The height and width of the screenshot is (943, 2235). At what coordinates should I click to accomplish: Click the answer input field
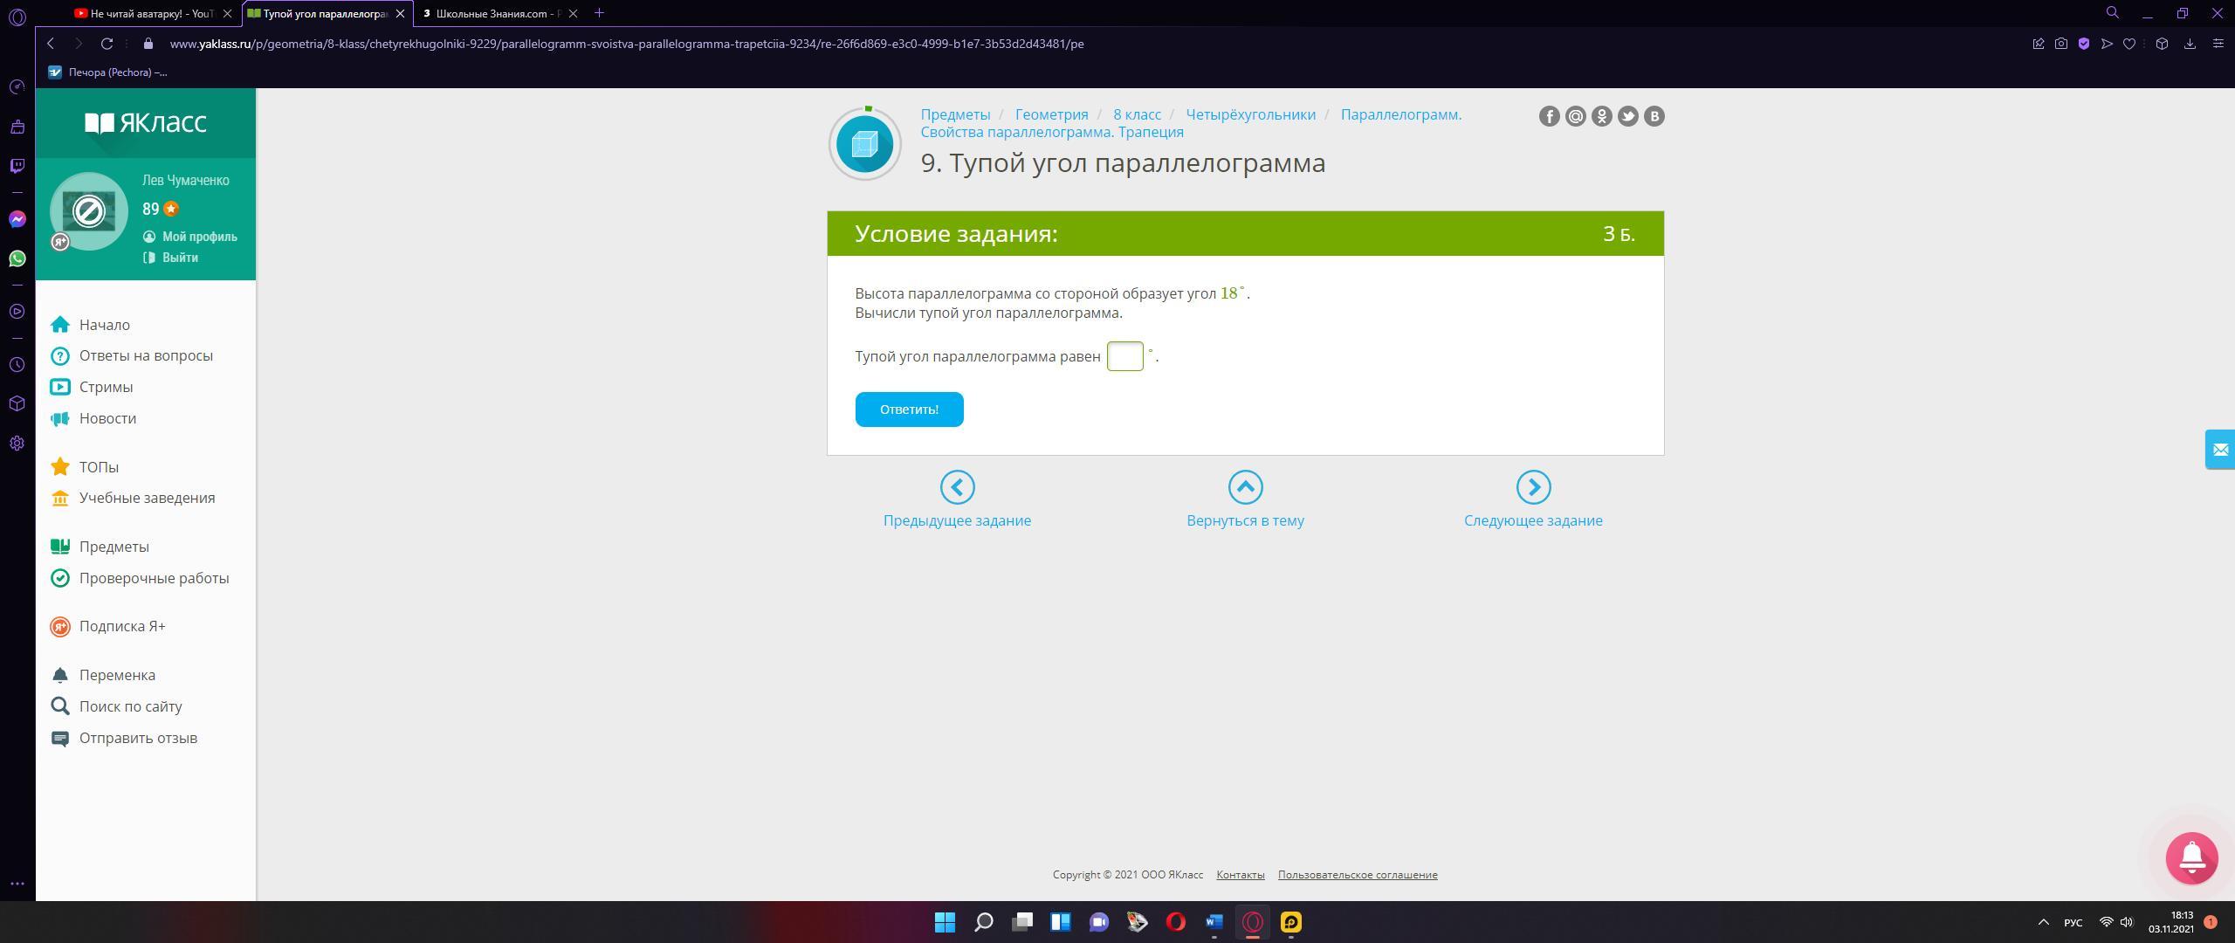(1124, 356)
